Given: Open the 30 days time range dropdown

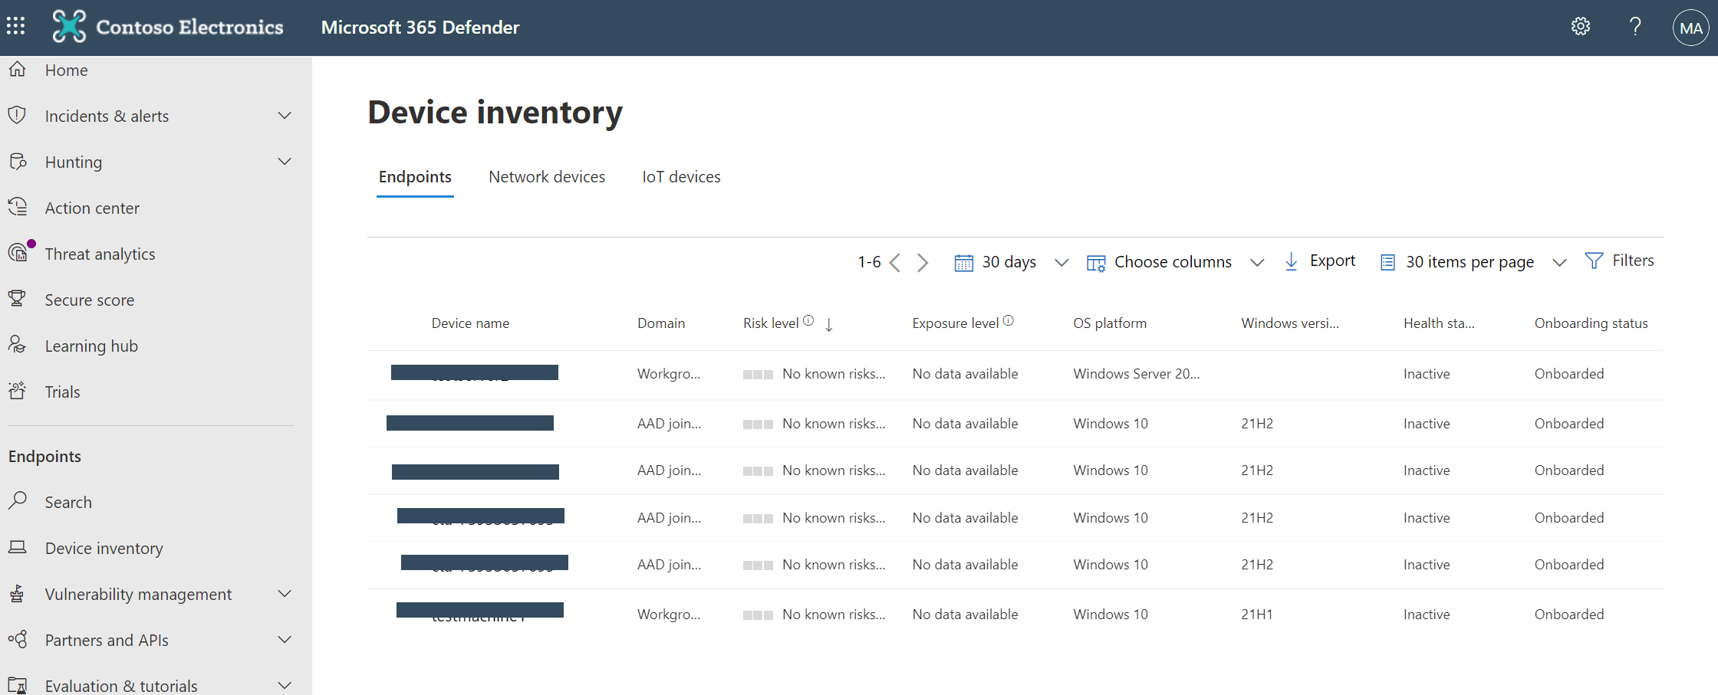Looking at the screenshot, I should point(1009,261).
